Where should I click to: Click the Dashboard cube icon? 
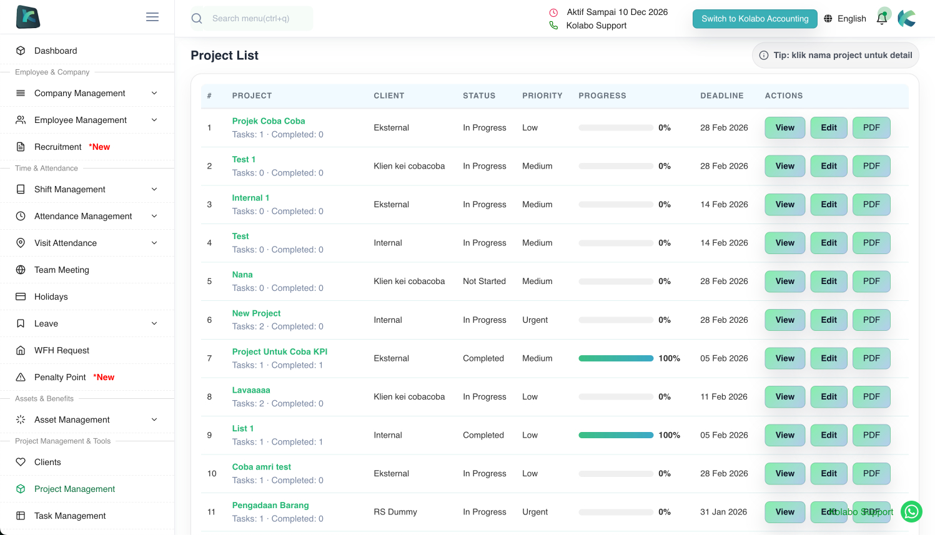pyautogui.click(x=21, y=51)
